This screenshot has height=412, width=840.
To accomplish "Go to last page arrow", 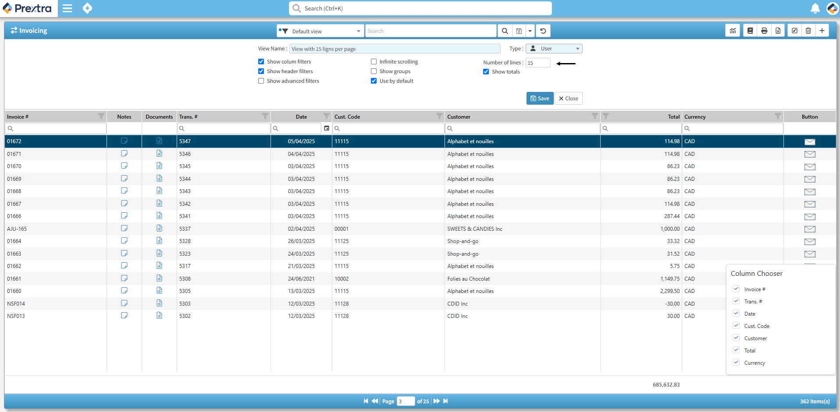I will point(445,401).
